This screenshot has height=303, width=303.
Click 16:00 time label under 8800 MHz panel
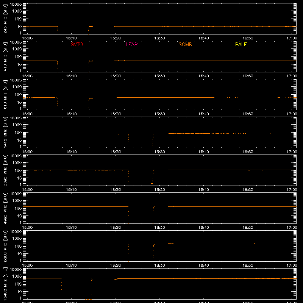[27, 266]
